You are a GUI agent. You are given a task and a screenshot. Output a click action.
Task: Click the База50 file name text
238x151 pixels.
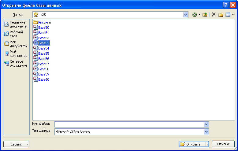click(x=44, y=28)
